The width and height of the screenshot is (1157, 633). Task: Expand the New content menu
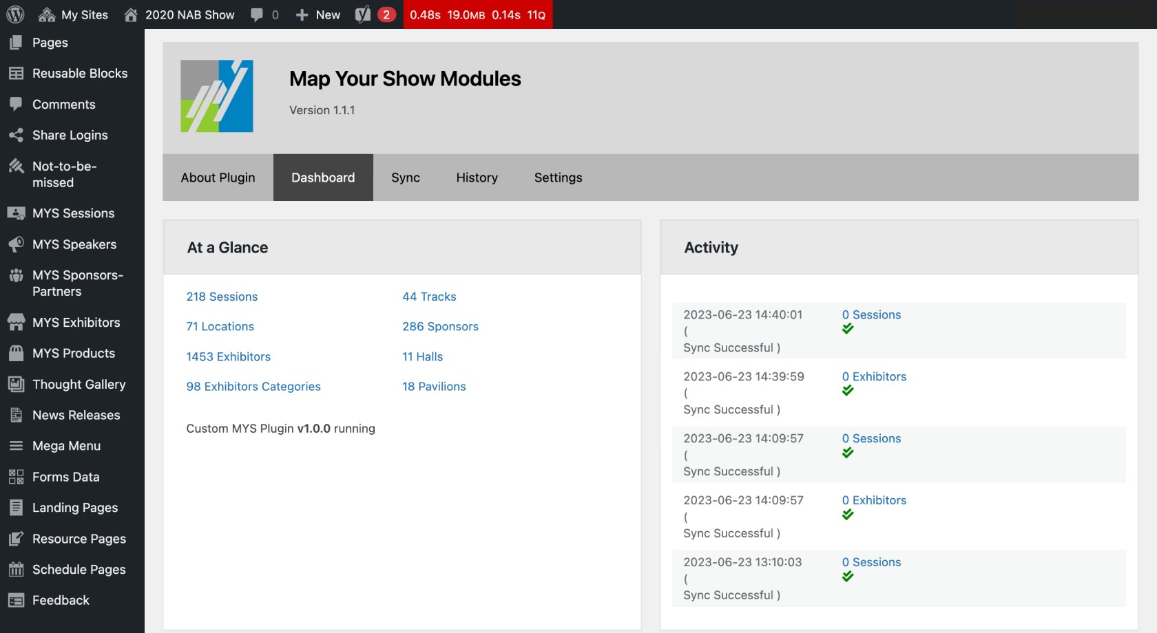[318, 14]
